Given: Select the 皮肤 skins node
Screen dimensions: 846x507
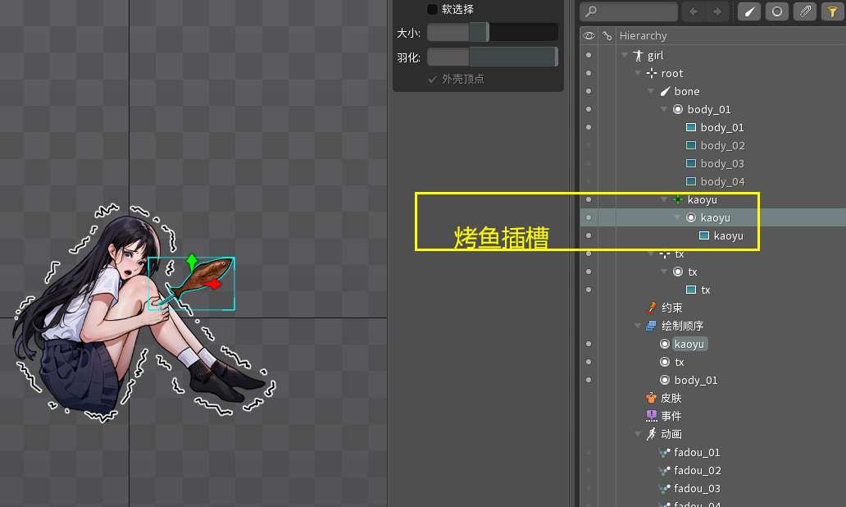Looking at the screenshot, I should click(671, 399).
